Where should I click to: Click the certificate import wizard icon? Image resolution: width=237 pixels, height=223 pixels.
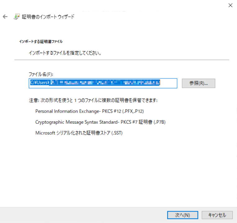tap(16, 17)
